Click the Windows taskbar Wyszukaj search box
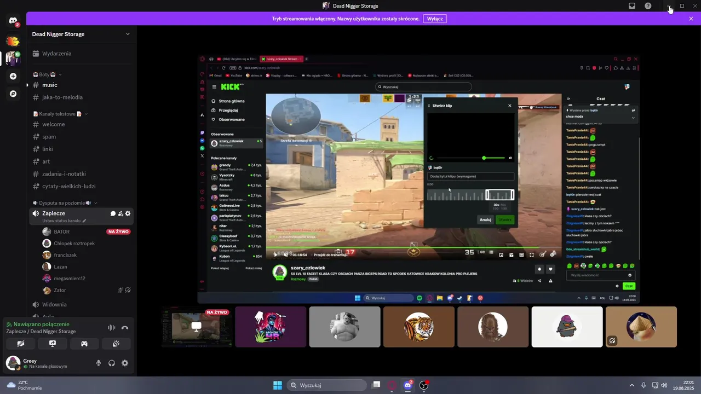 click(x=327, y=385)
